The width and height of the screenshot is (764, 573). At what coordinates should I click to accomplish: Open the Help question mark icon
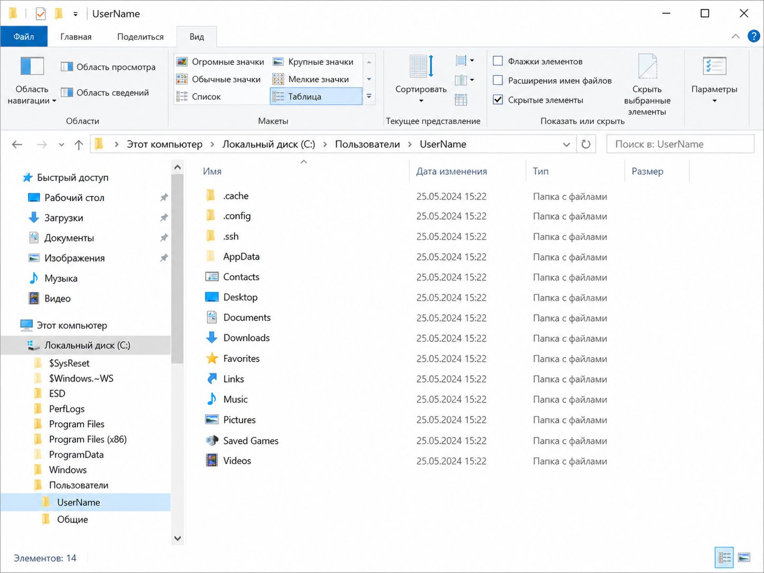coord(753,36)
